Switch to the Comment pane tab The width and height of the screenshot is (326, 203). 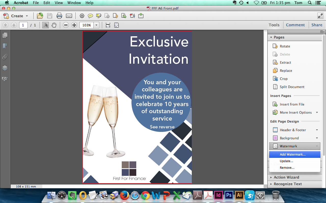pyautogui.click(x=295, y=25)
